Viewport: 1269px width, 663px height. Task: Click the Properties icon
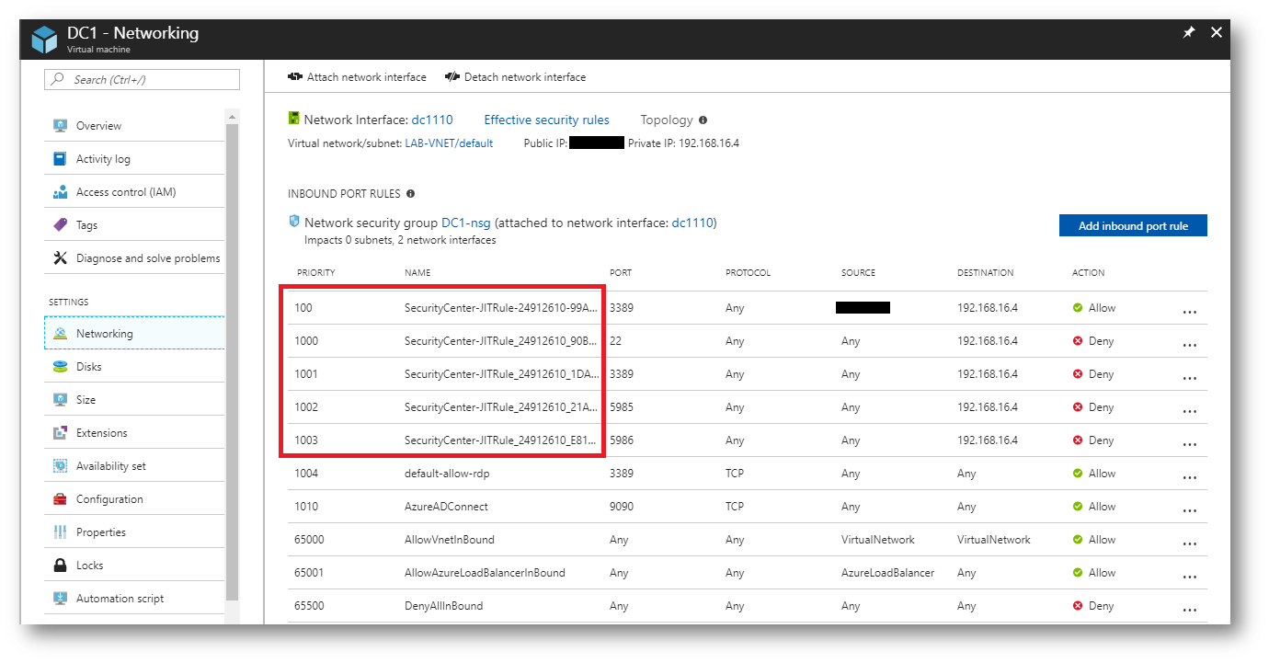[x=60, y=532]
